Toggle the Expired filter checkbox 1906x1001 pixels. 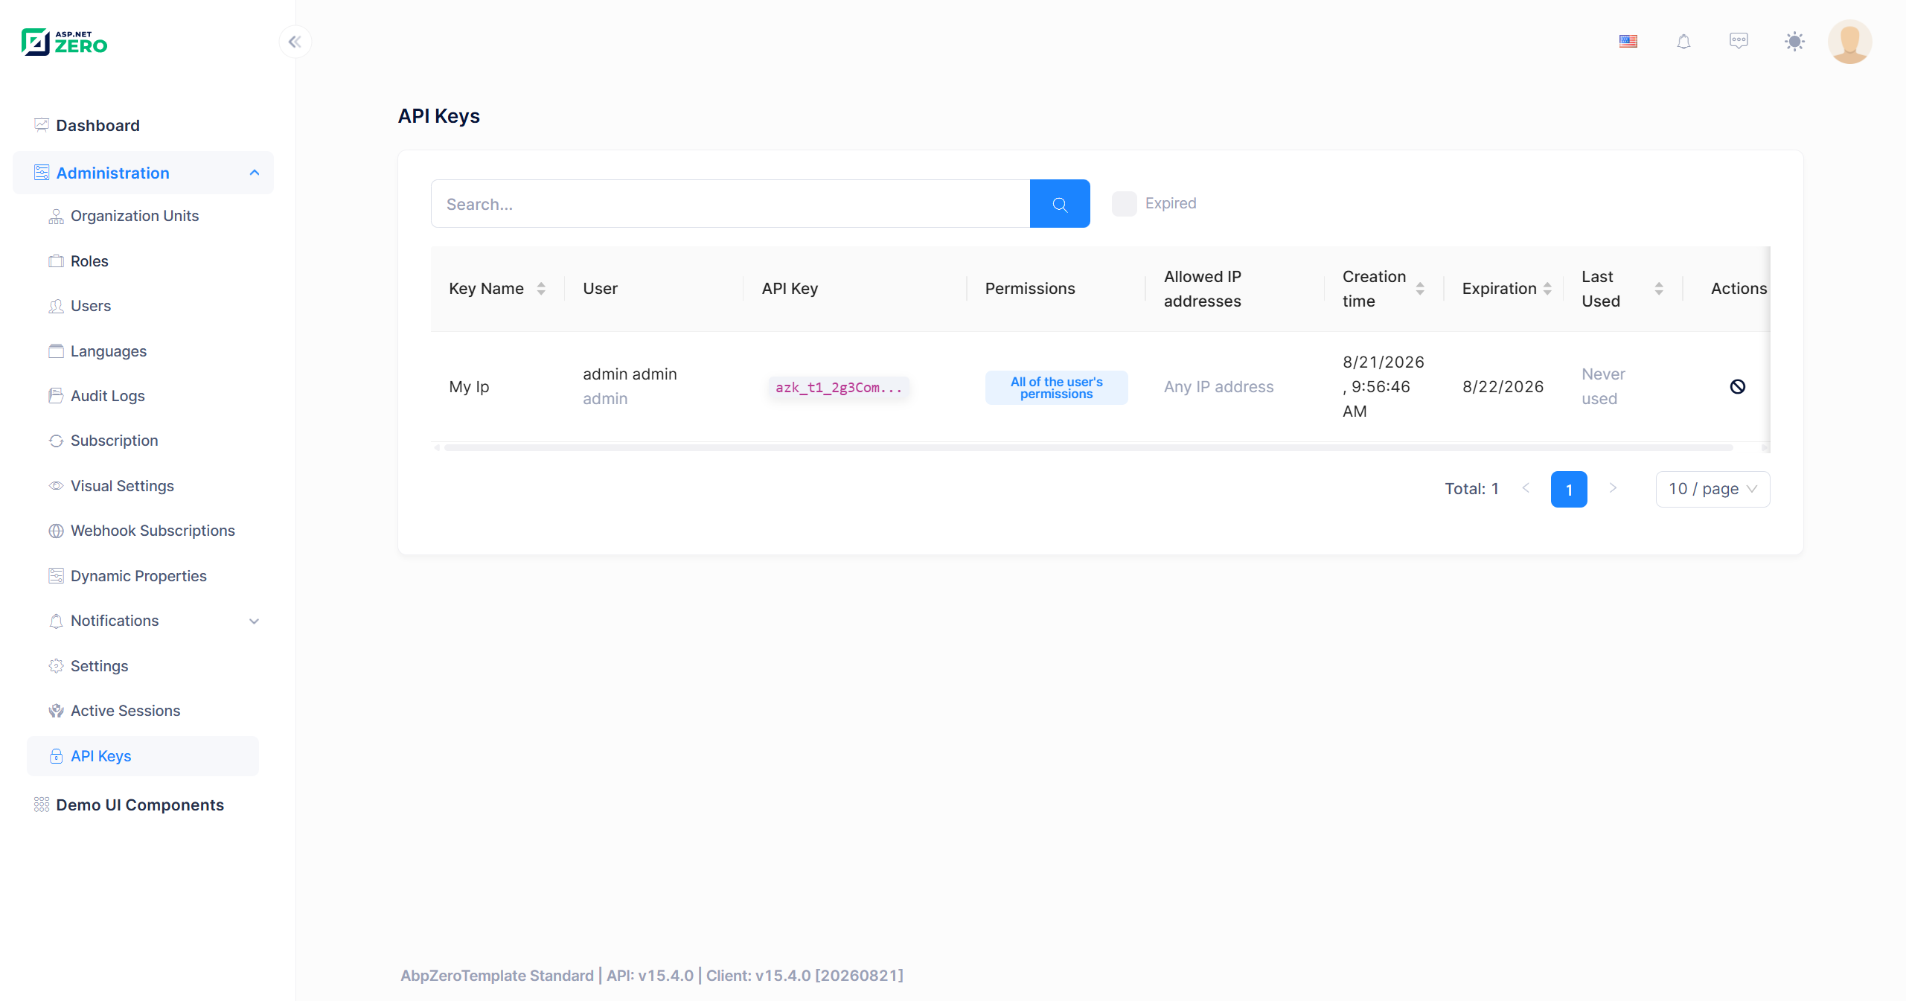[1124, 204]
